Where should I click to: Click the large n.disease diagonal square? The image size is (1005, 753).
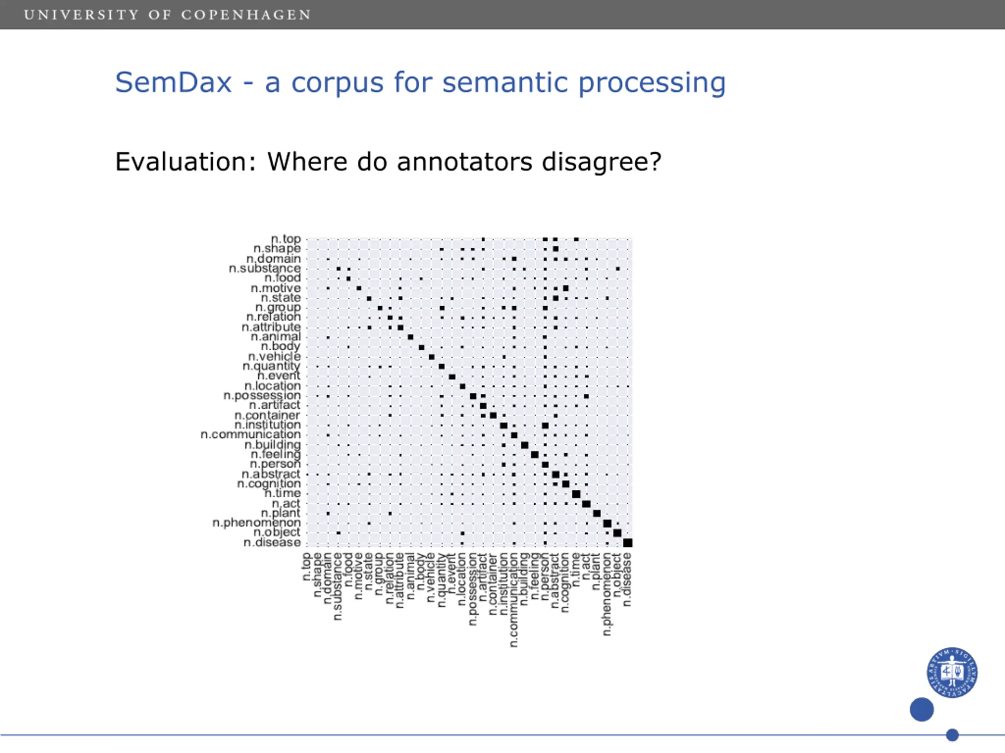pos(628,543)
